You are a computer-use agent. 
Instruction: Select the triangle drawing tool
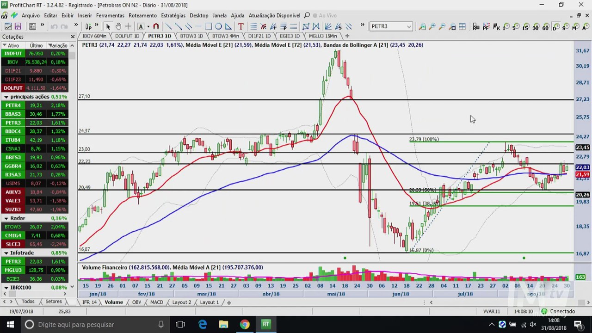[228, 26]
